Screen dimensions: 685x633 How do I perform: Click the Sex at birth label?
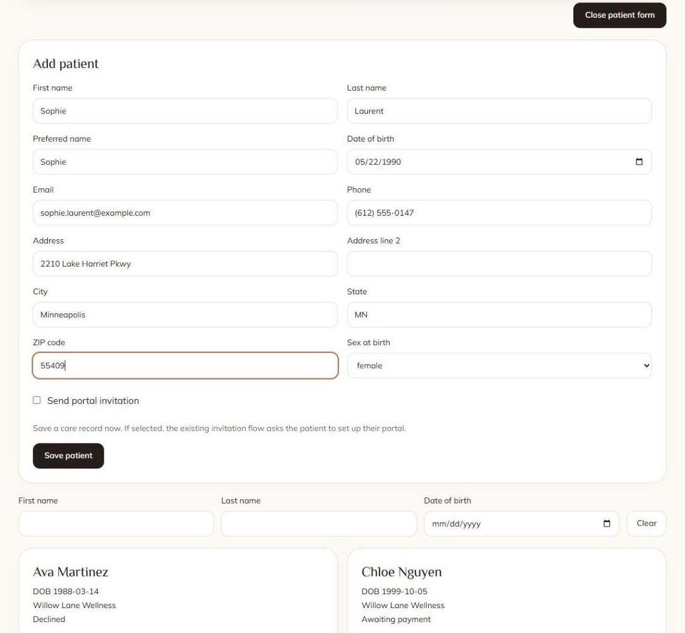coord(368,342)
